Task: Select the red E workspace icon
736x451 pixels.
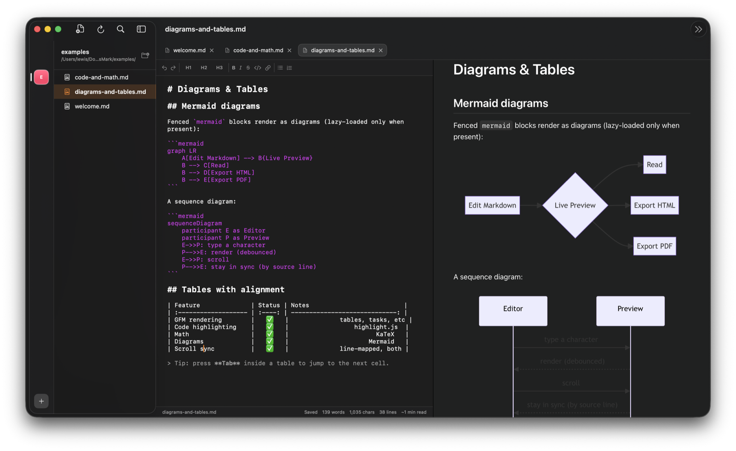Action: (41, 77)
